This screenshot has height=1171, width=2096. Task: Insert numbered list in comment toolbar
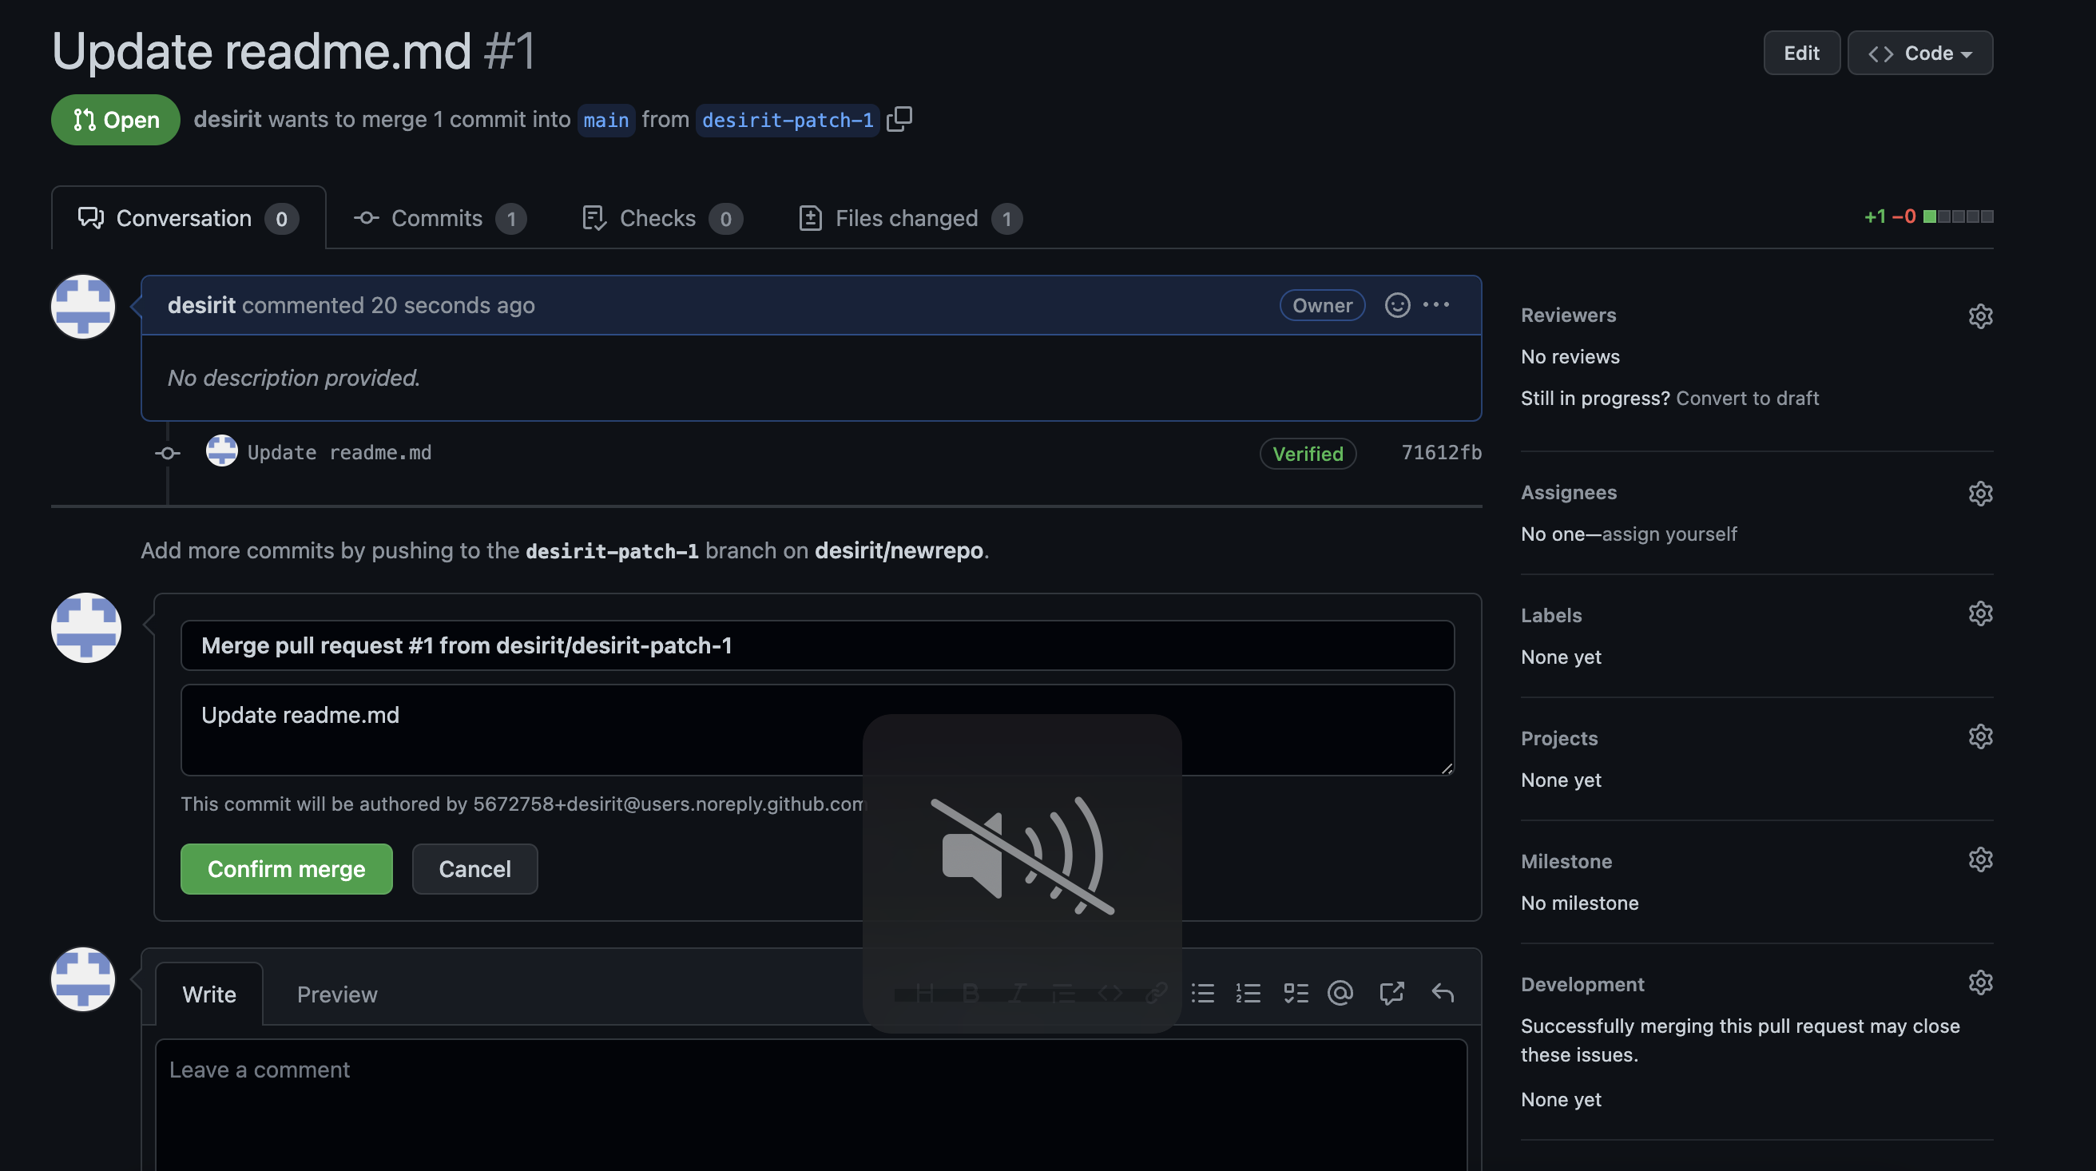[1248, 993]
